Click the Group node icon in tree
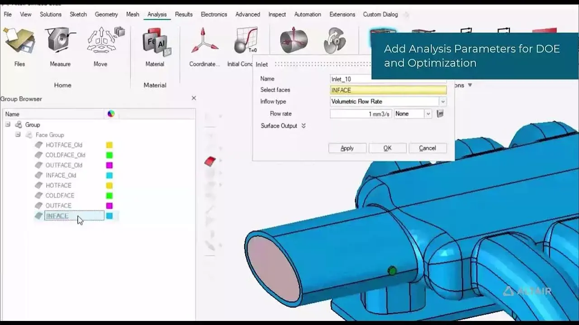The height and width of the screenshot is (325, 579). (x=19, y=125)
